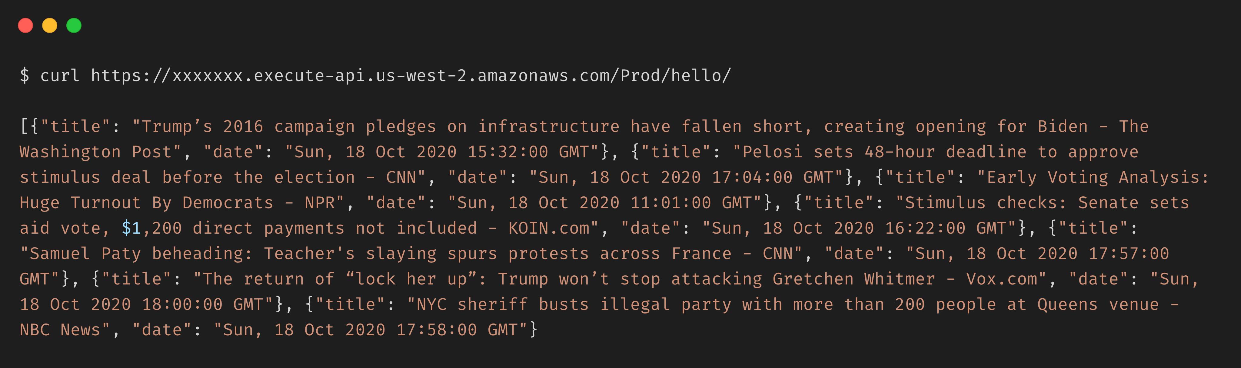Screen dimensions: 1241x368
Task: Click the dollar sign shell prompt
Action: point(24,76)
